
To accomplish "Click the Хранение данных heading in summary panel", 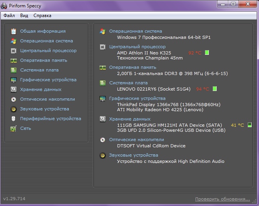I will point(129,119).
